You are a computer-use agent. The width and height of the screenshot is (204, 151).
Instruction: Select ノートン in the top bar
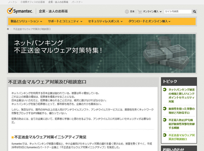[12, 2]
